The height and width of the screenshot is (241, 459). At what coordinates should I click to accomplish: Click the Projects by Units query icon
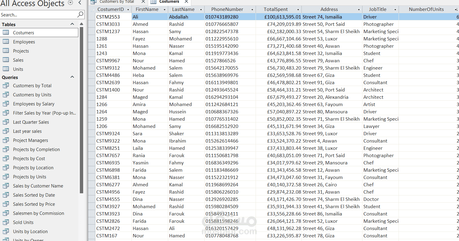[x=6, y=177]
